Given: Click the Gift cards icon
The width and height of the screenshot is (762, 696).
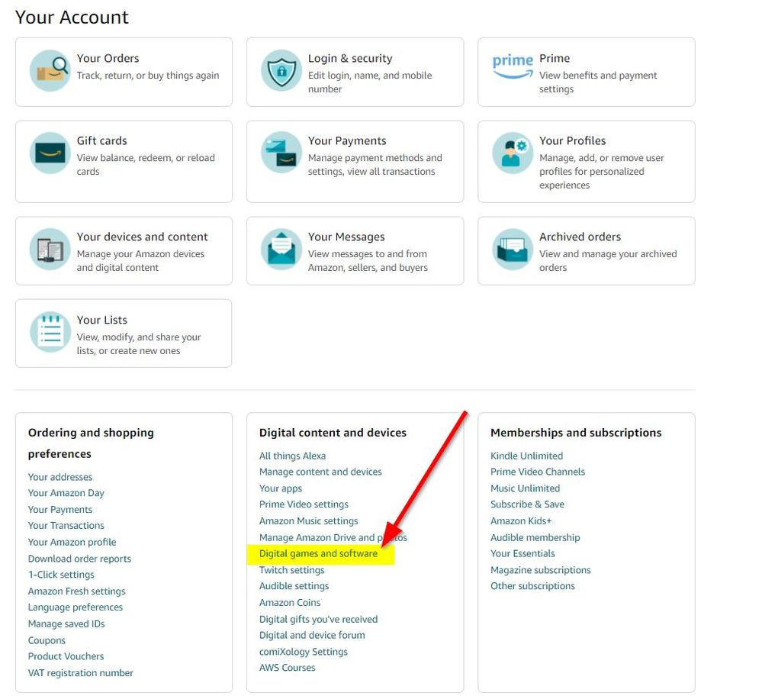Looking at the screenshot, I should pyautogui.click(x=50, y=153).
